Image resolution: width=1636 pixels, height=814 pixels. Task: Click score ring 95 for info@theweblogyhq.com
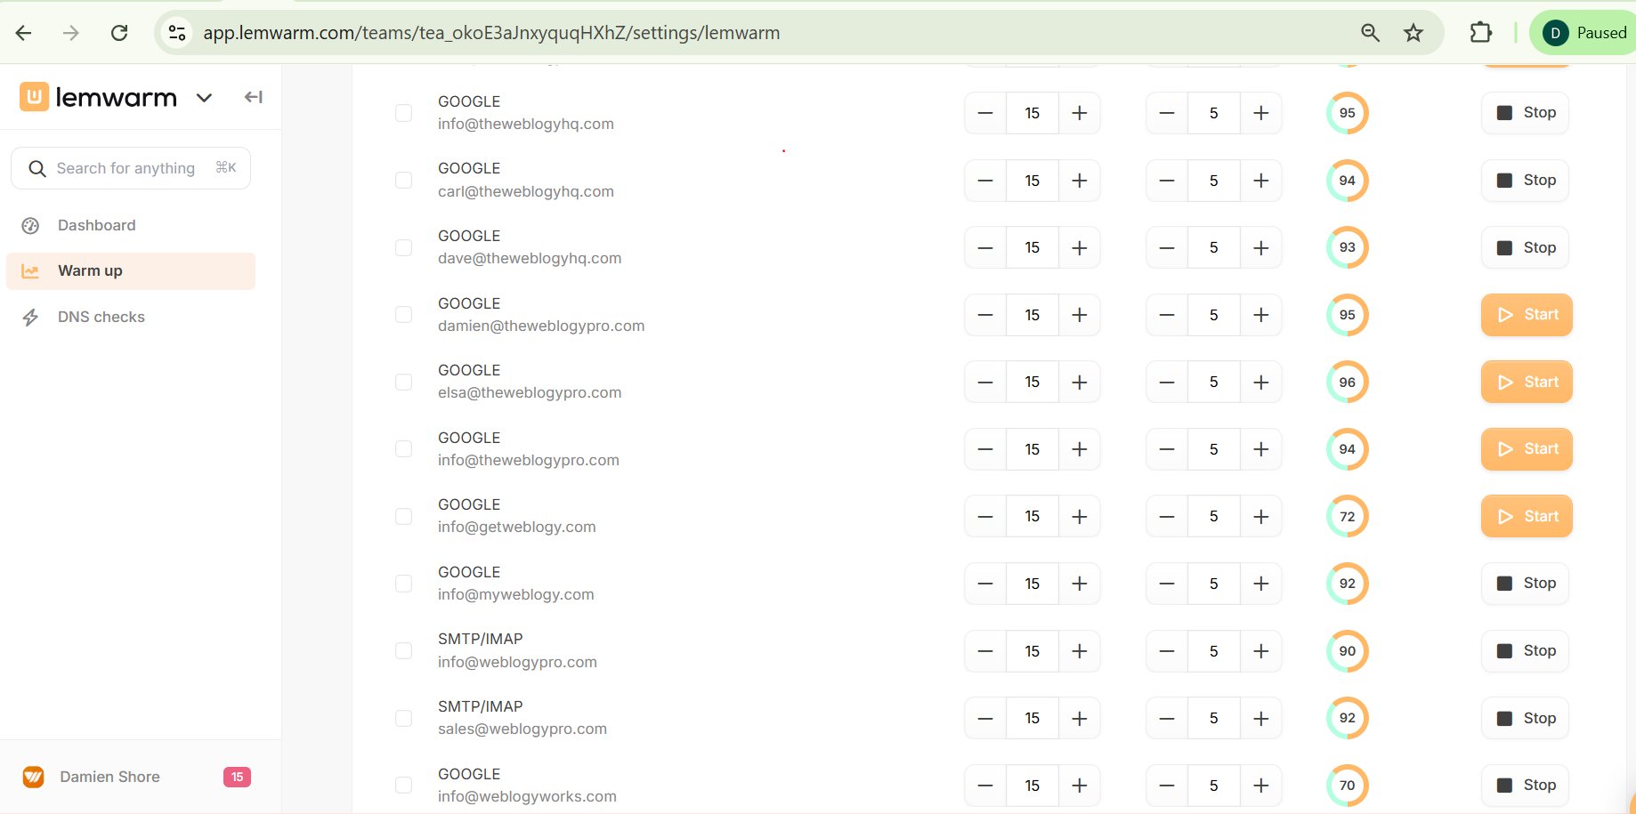click(1348, 113)
